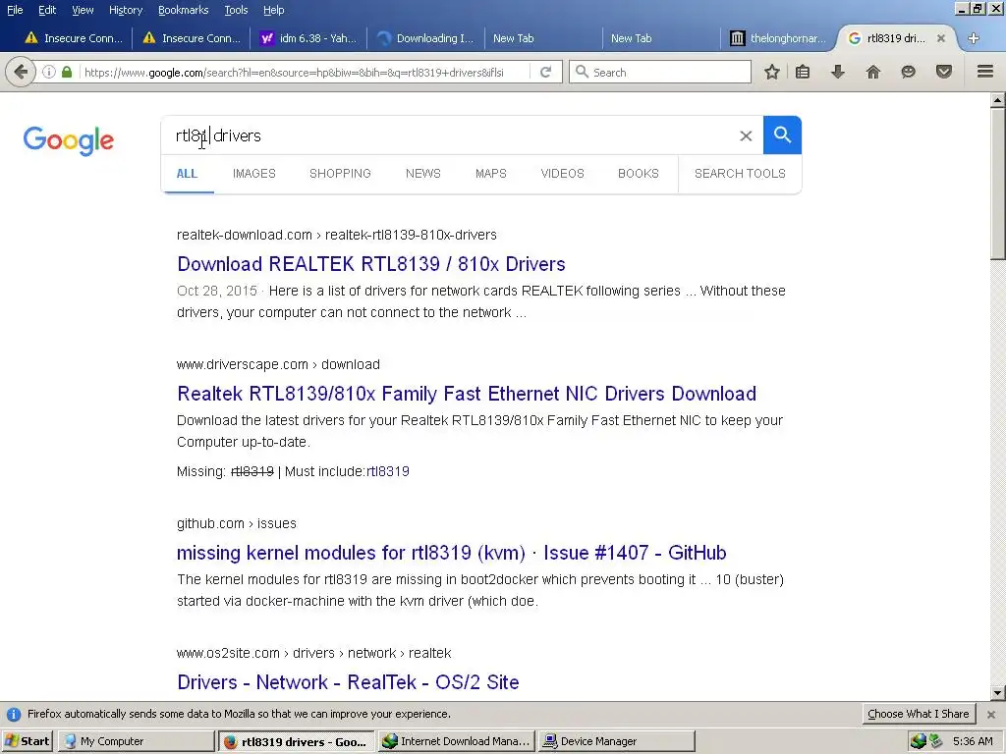Switch to the second New Tab

coord(662,38)
